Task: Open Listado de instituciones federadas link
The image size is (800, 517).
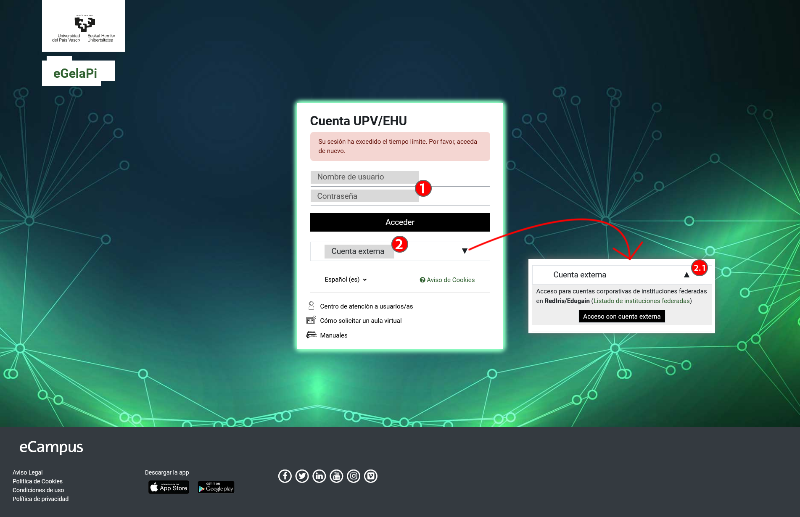Action: 642,301
